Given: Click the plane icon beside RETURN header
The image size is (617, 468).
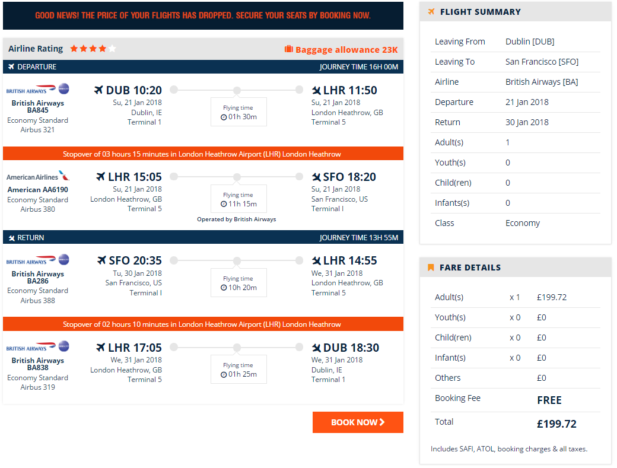Looking at the screenshot, I should [x=12, y=238].
